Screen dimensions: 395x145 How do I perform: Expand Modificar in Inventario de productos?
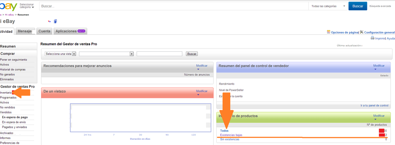[379, 117]
